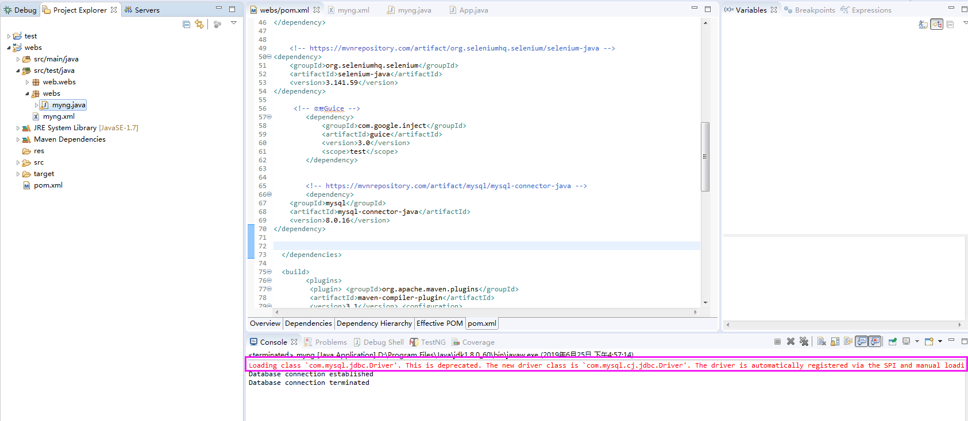Toggle show console on standard out
This screenshot has width=968, height=421.
click(x=862, y=341)
